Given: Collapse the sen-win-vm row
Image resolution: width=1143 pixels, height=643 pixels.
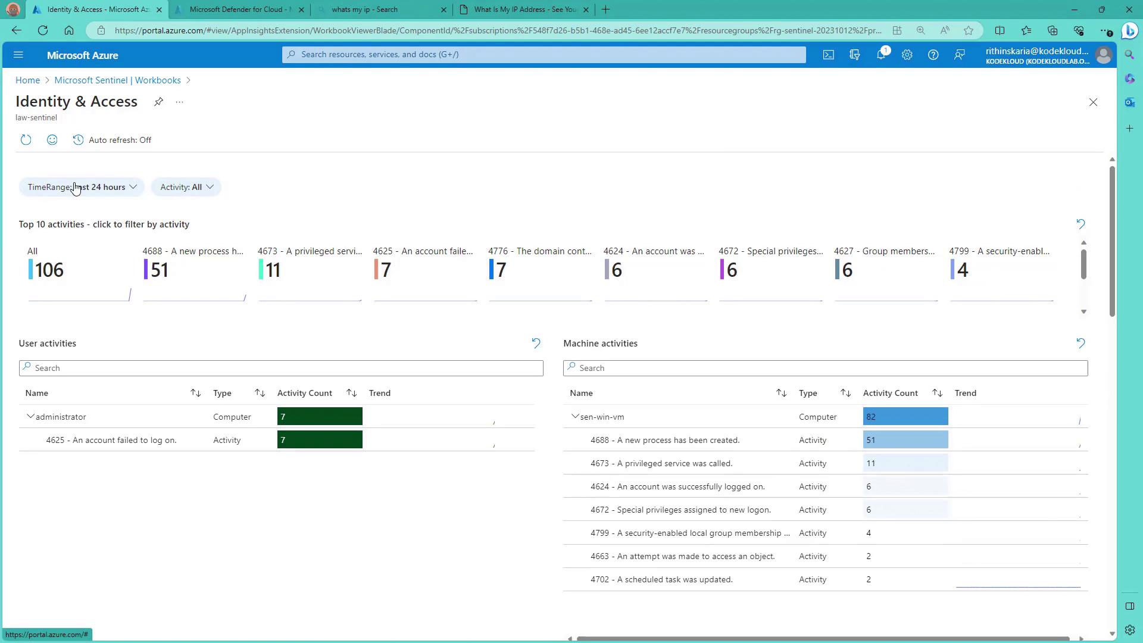Looking at the screenshot, I should click(x=575, y=417).
